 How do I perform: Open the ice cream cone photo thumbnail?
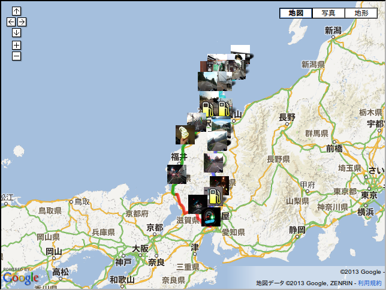[x=185, y=135]
